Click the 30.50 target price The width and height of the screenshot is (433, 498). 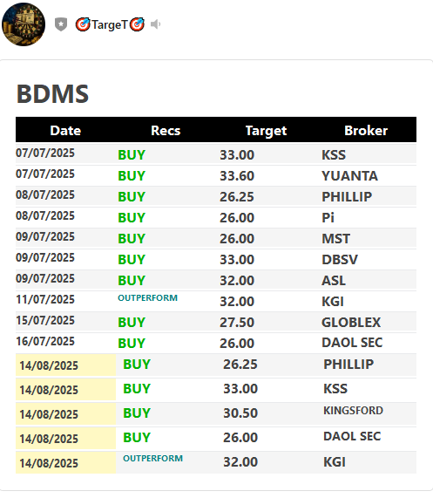click(240, 413)
